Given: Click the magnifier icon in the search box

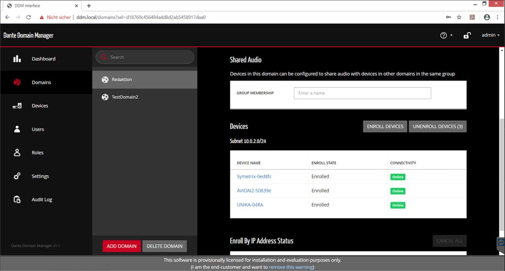Looking at the screenshot, I should click(104, 57).
